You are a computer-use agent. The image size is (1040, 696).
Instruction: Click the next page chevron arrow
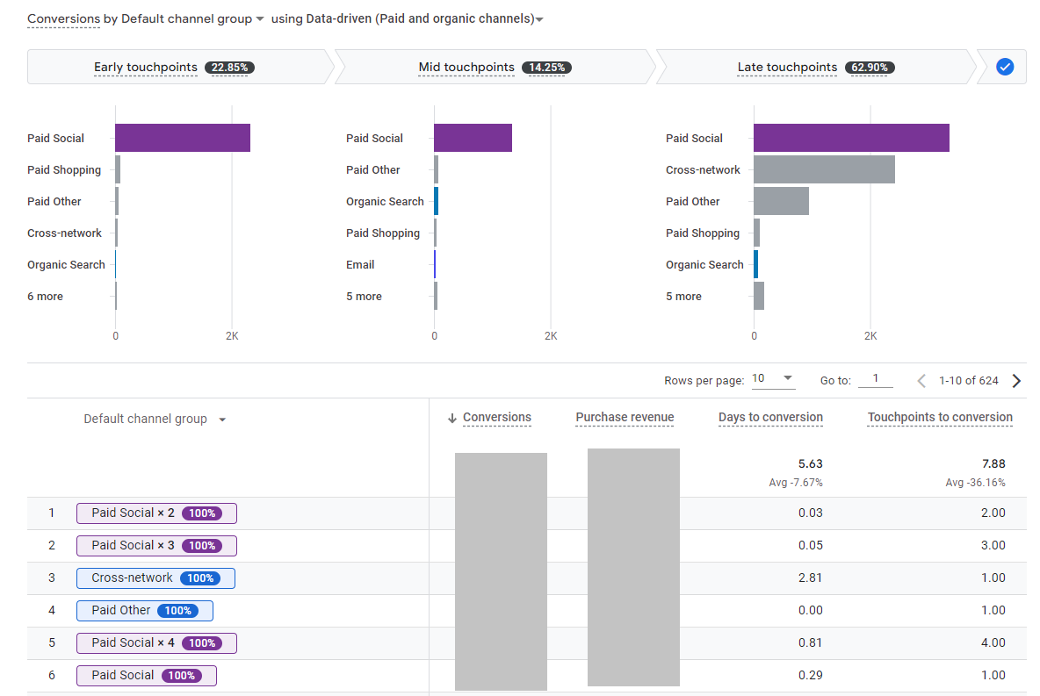[1016, 380]
